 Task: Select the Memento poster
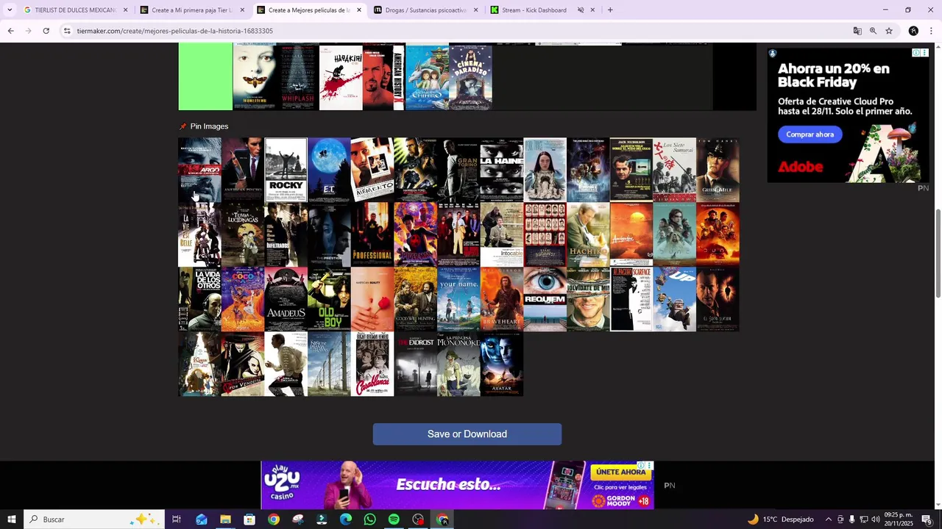point(372,170)
